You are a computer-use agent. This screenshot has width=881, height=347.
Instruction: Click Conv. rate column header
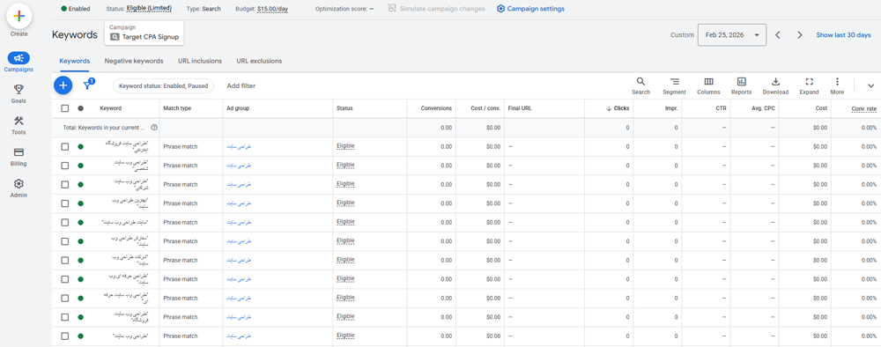pyautogui.click(x=864, y=109)
